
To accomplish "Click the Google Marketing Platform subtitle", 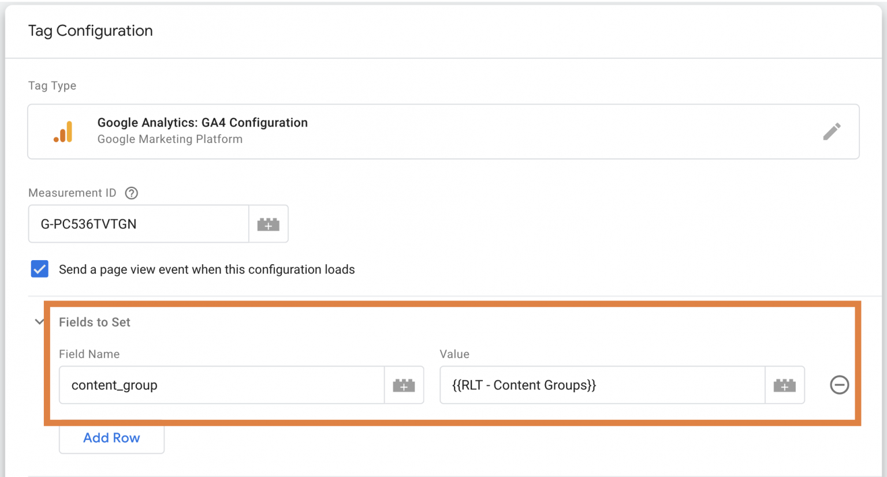I will coord(170,140).
